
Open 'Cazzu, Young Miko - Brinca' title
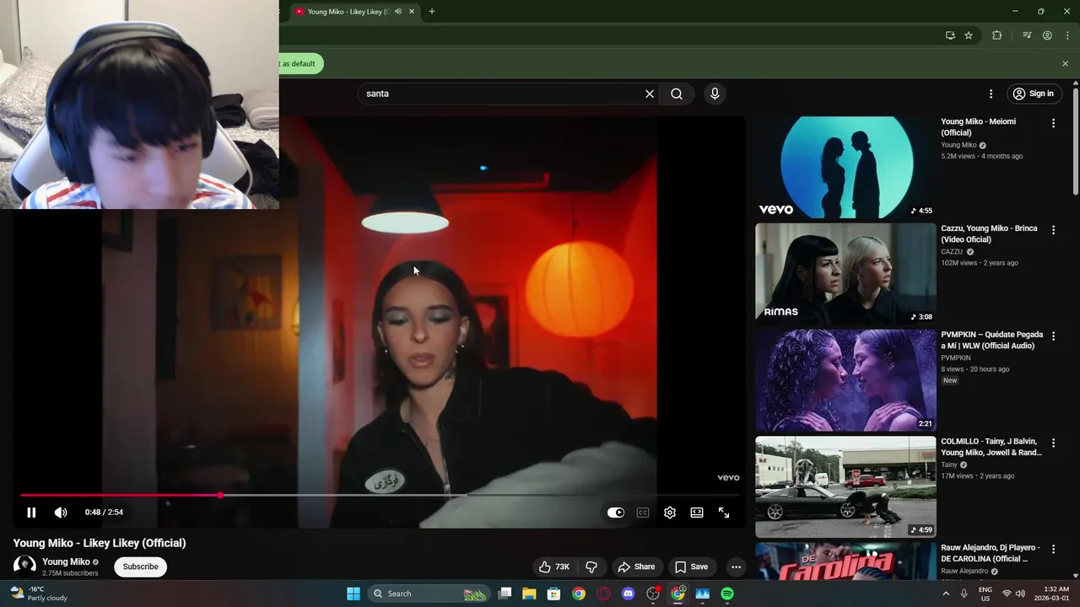click(x=989, y=234)
